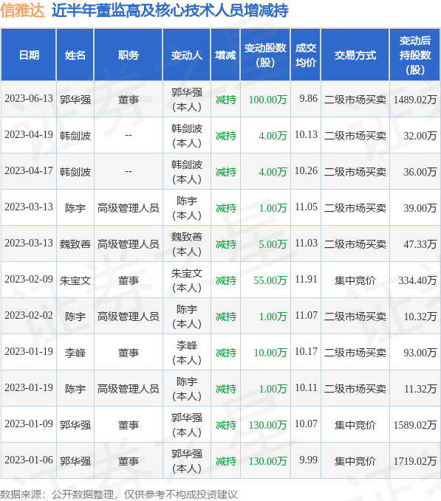Click the 信雅达 stock name in title
The width and height of the screenshot is (441, 501).
22,10
